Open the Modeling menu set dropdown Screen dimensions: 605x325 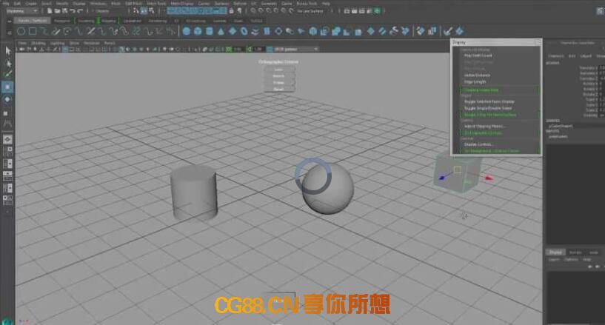tap(22, 11)
